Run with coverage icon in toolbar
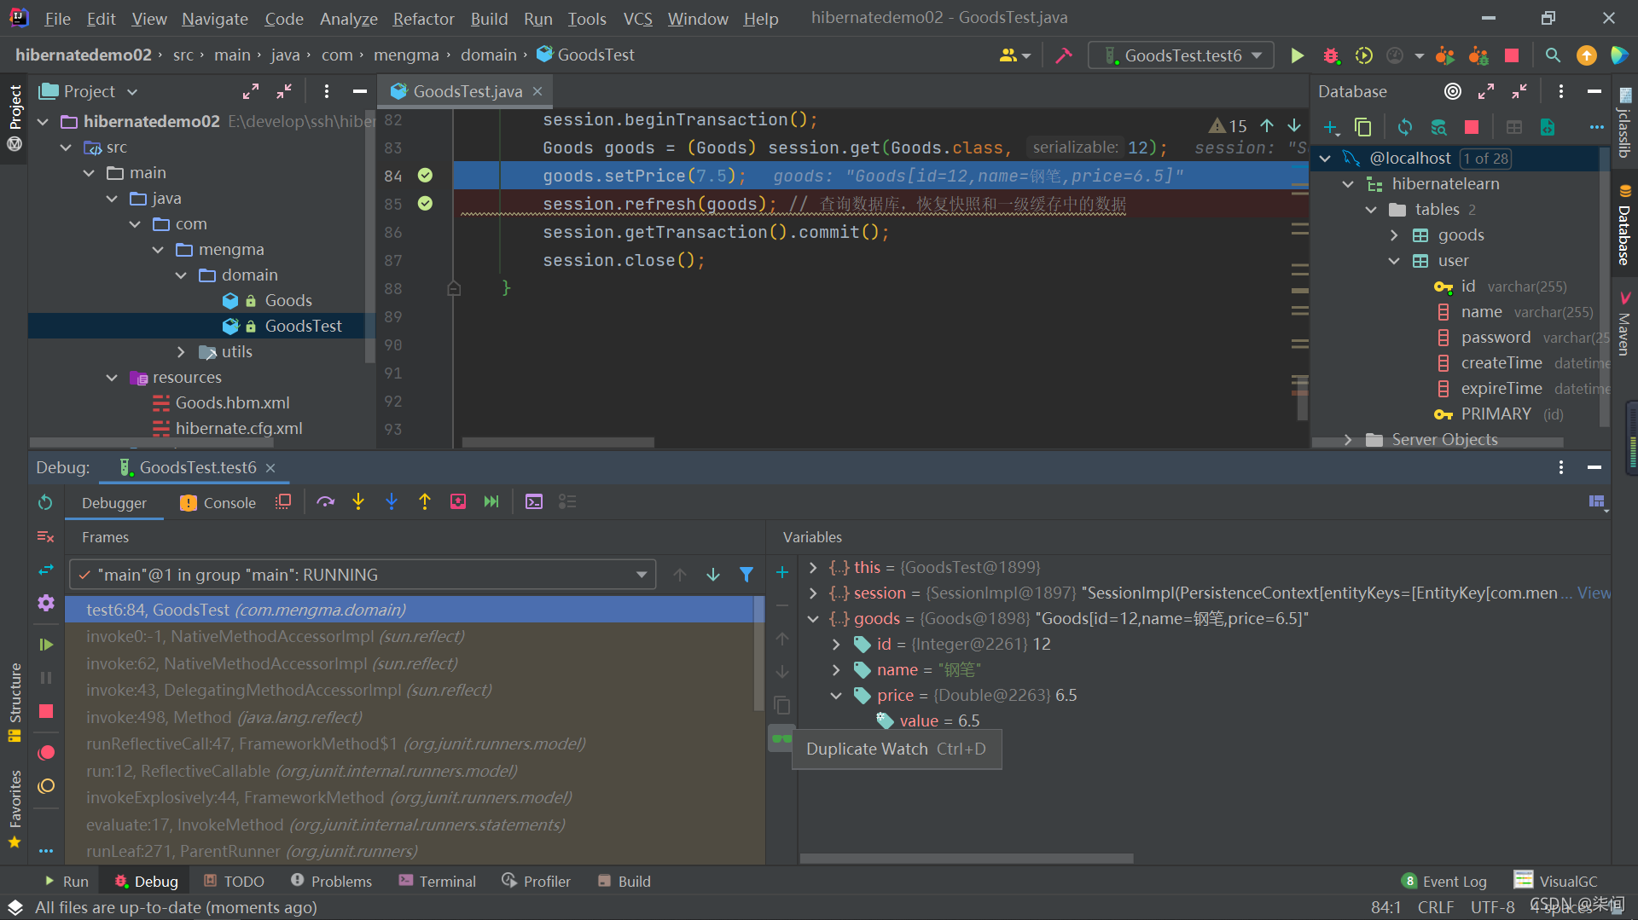Viewport: 1638px width, 920px height. (x=1364, y=55)
